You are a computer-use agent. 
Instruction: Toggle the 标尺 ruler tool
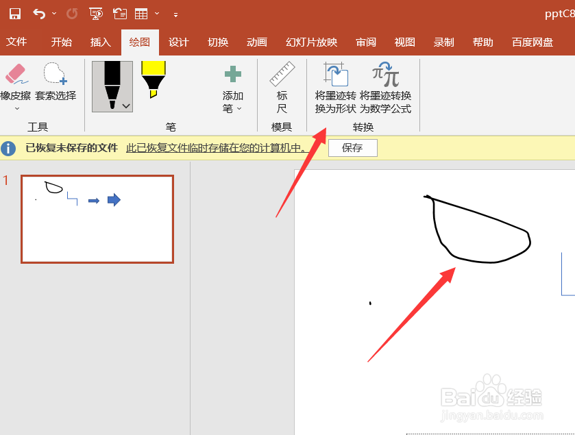(x=282, y=88)
